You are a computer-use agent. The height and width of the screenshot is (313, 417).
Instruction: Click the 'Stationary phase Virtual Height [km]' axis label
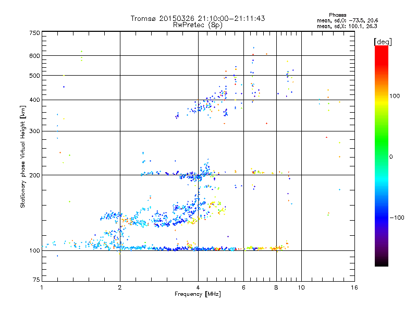click(x=22, y=156)
